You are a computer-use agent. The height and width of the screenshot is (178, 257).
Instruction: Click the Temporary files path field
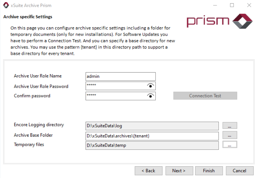tap(152, 145)
